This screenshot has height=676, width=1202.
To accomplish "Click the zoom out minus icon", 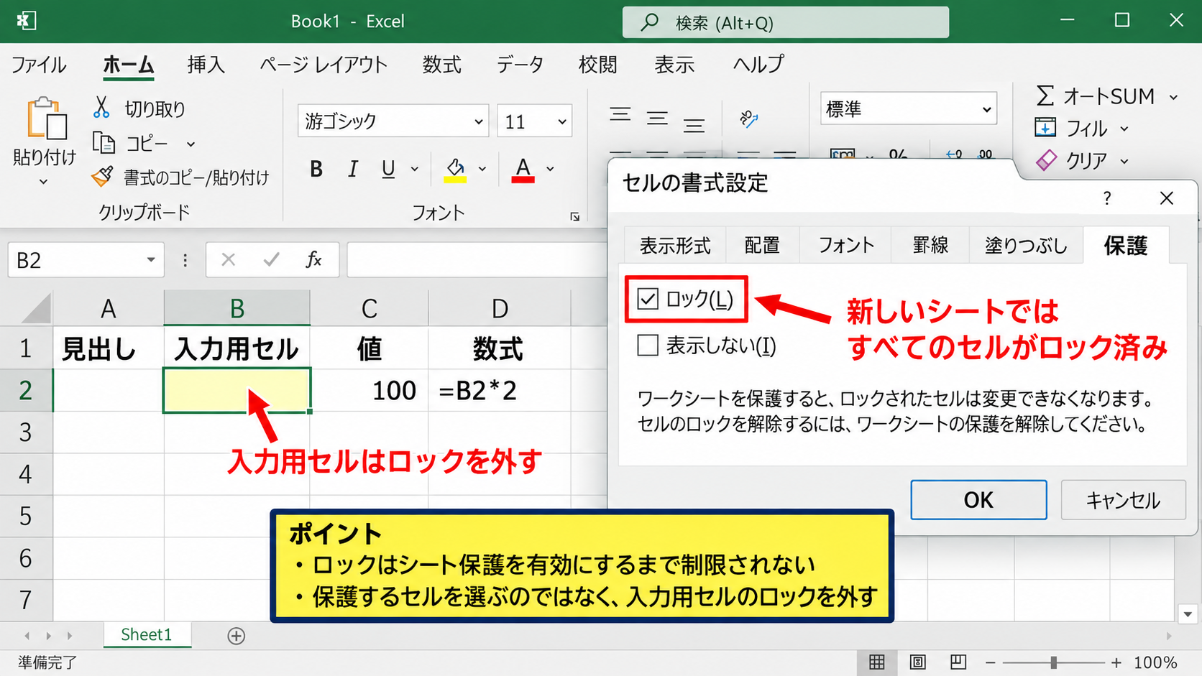I will (991, 662).
